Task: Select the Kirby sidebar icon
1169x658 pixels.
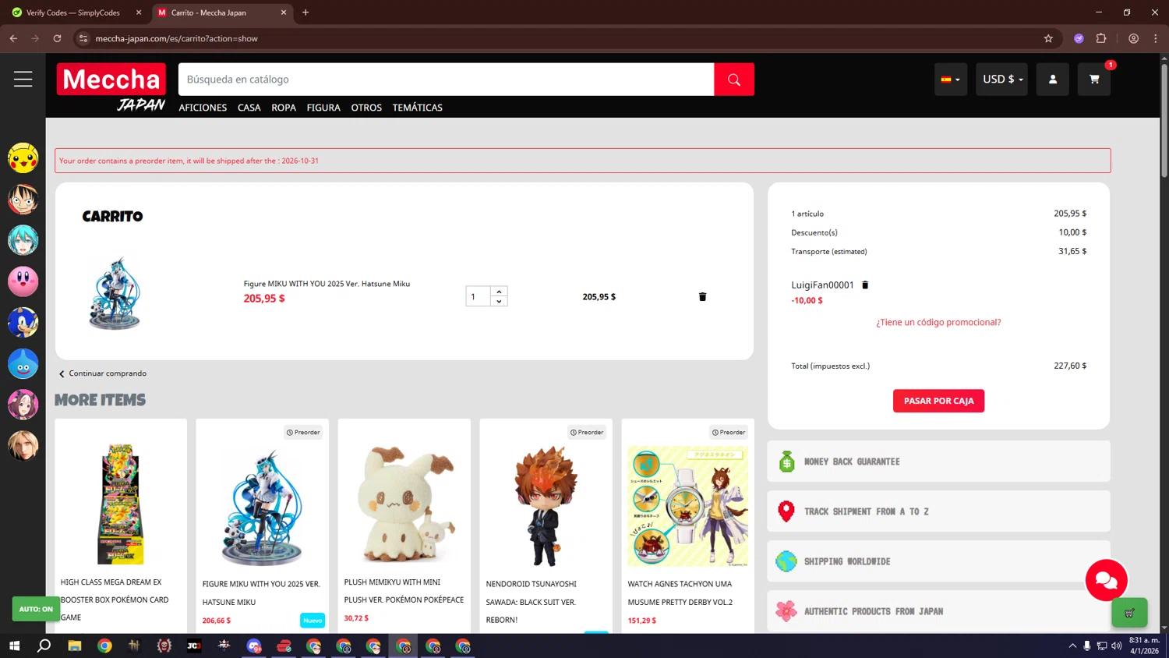Action: coord(23,281)
